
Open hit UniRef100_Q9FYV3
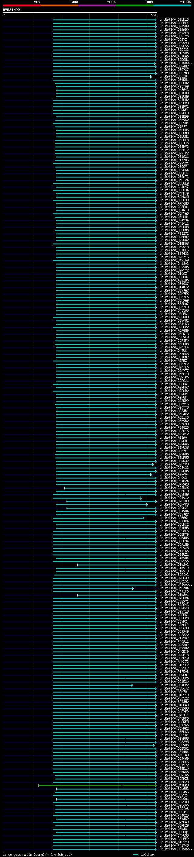coord(174,464)
